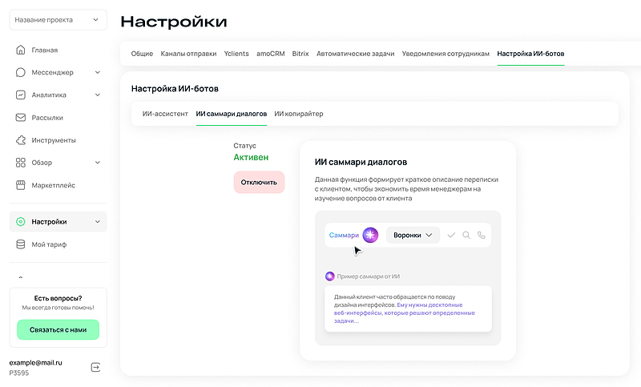Click the Обзор grid icon

[21, 163]
